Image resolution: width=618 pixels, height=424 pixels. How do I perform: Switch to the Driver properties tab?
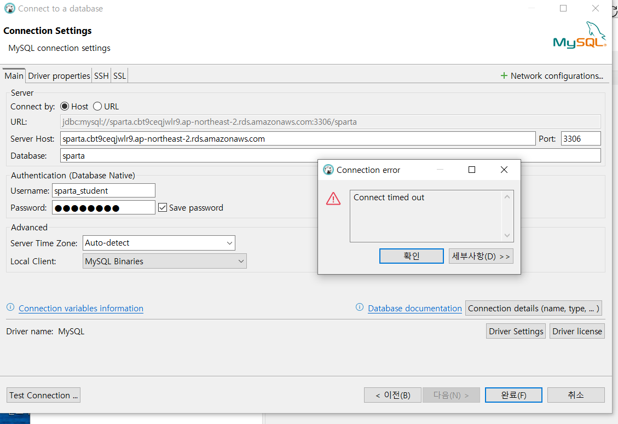pyautogui.click(x=59, y=75)
